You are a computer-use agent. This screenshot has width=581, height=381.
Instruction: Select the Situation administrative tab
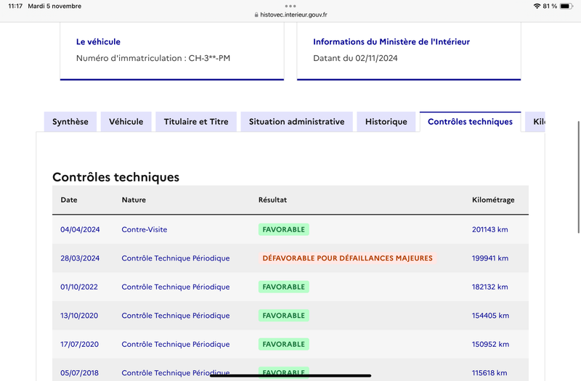pos(296,122)
